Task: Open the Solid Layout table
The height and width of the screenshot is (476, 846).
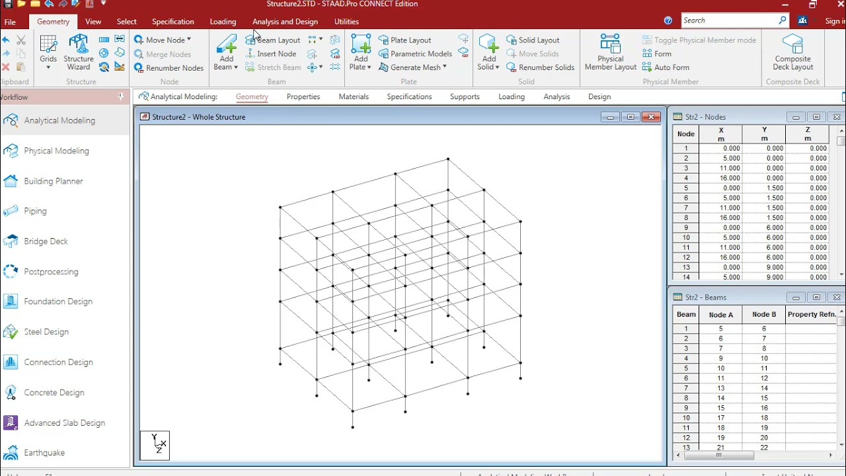Action: click(x=533, y=40)
